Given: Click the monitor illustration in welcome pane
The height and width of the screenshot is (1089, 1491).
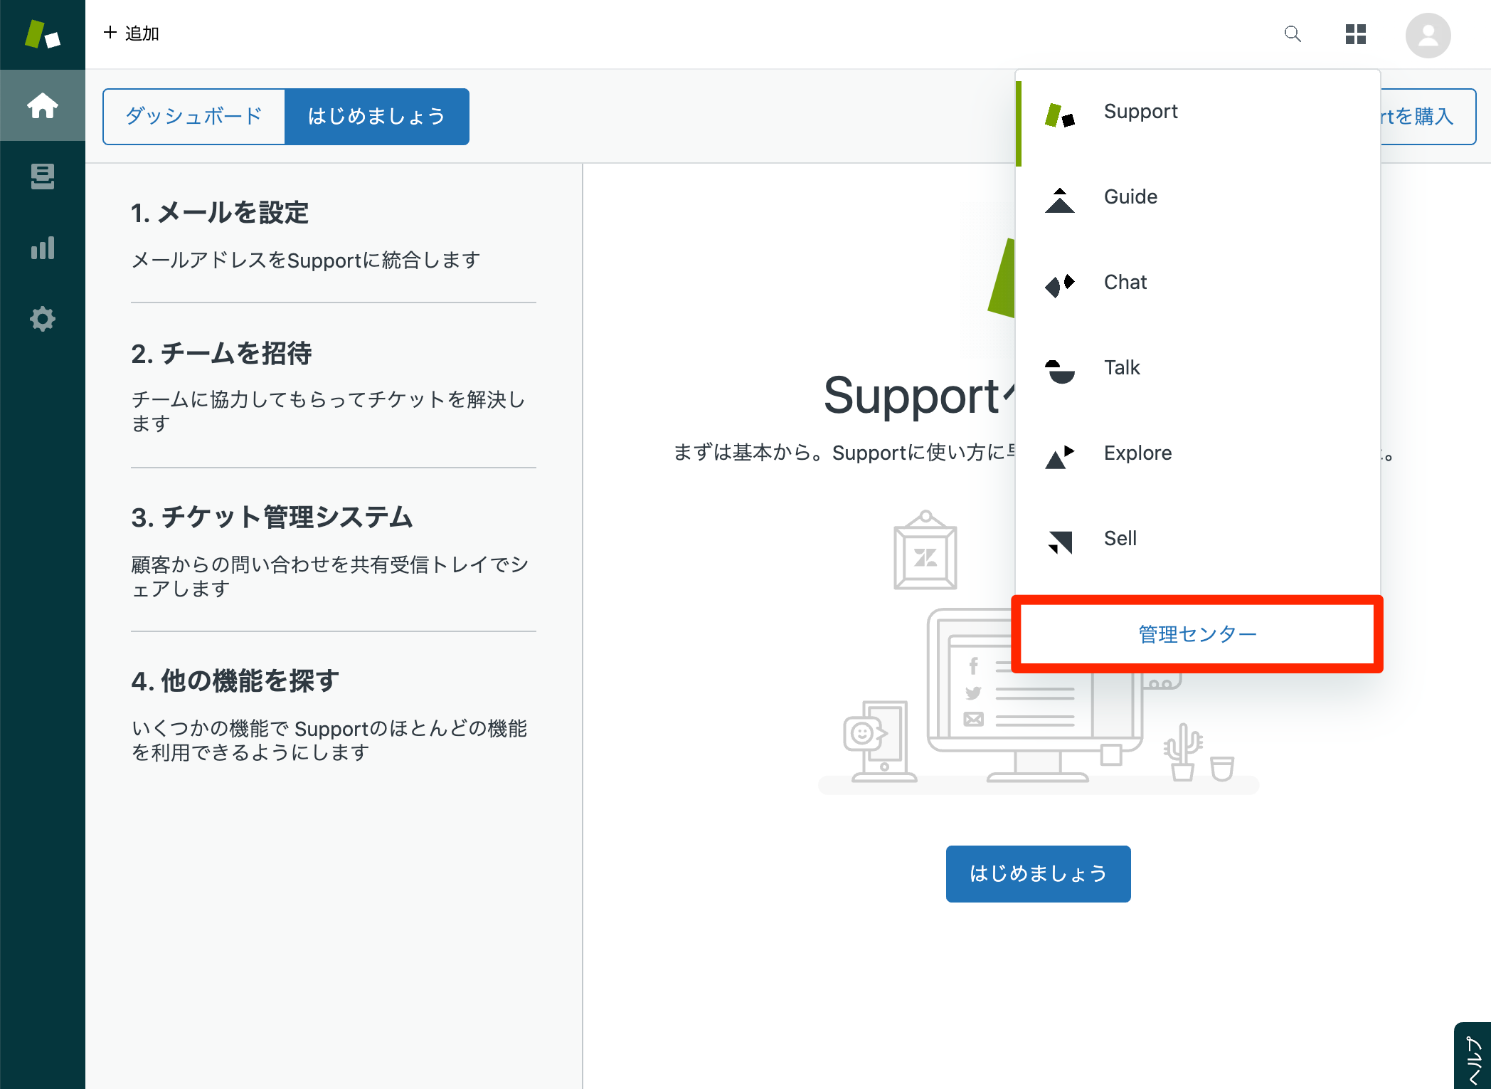Looking at the screenshot, I should pyautogui.click(x=1035, y=695).
